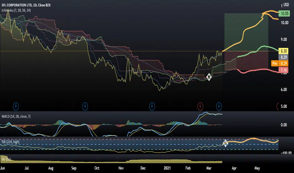The width and height of the screenshot is (294, 173).
Task: Click the Jun label on time axis
Action: [x=3, y=168]
